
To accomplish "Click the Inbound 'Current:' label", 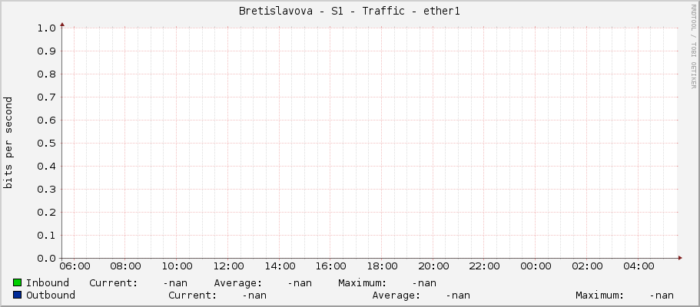I will [x=113, y=283].
